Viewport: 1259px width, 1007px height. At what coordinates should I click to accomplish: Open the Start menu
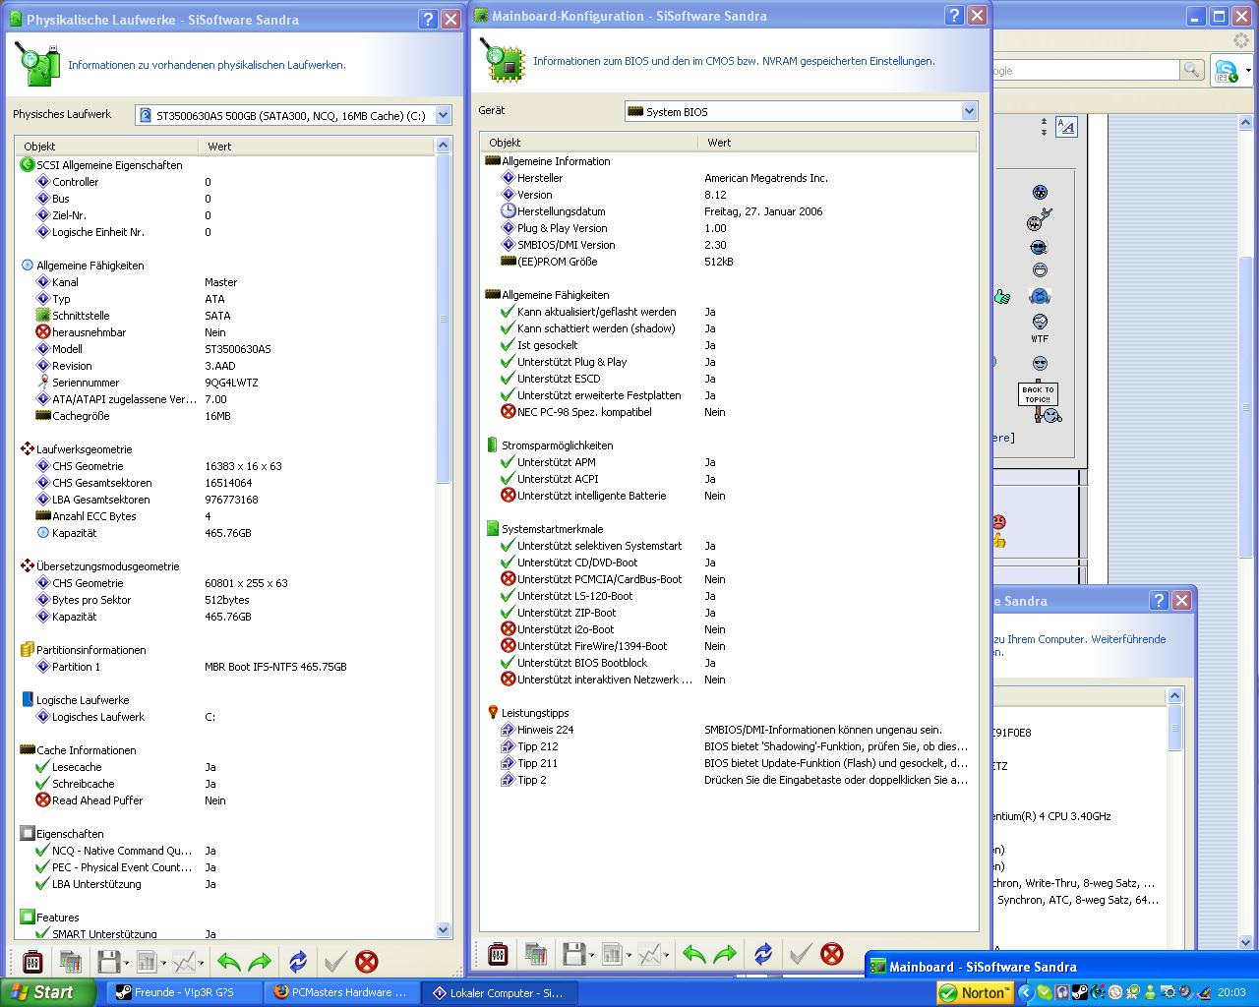(x=48, y=992)
